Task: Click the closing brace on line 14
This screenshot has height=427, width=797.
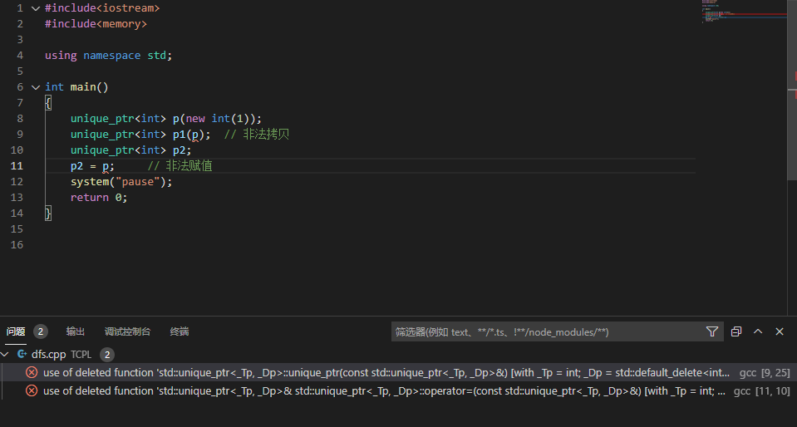Action: (47, 213)
